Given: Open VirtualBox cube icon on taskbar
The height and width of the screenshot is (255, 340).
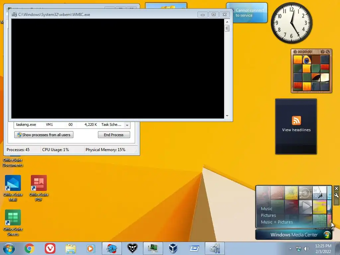Looking at the screenshot, I should pyautogui.click(x=173, y=248).
